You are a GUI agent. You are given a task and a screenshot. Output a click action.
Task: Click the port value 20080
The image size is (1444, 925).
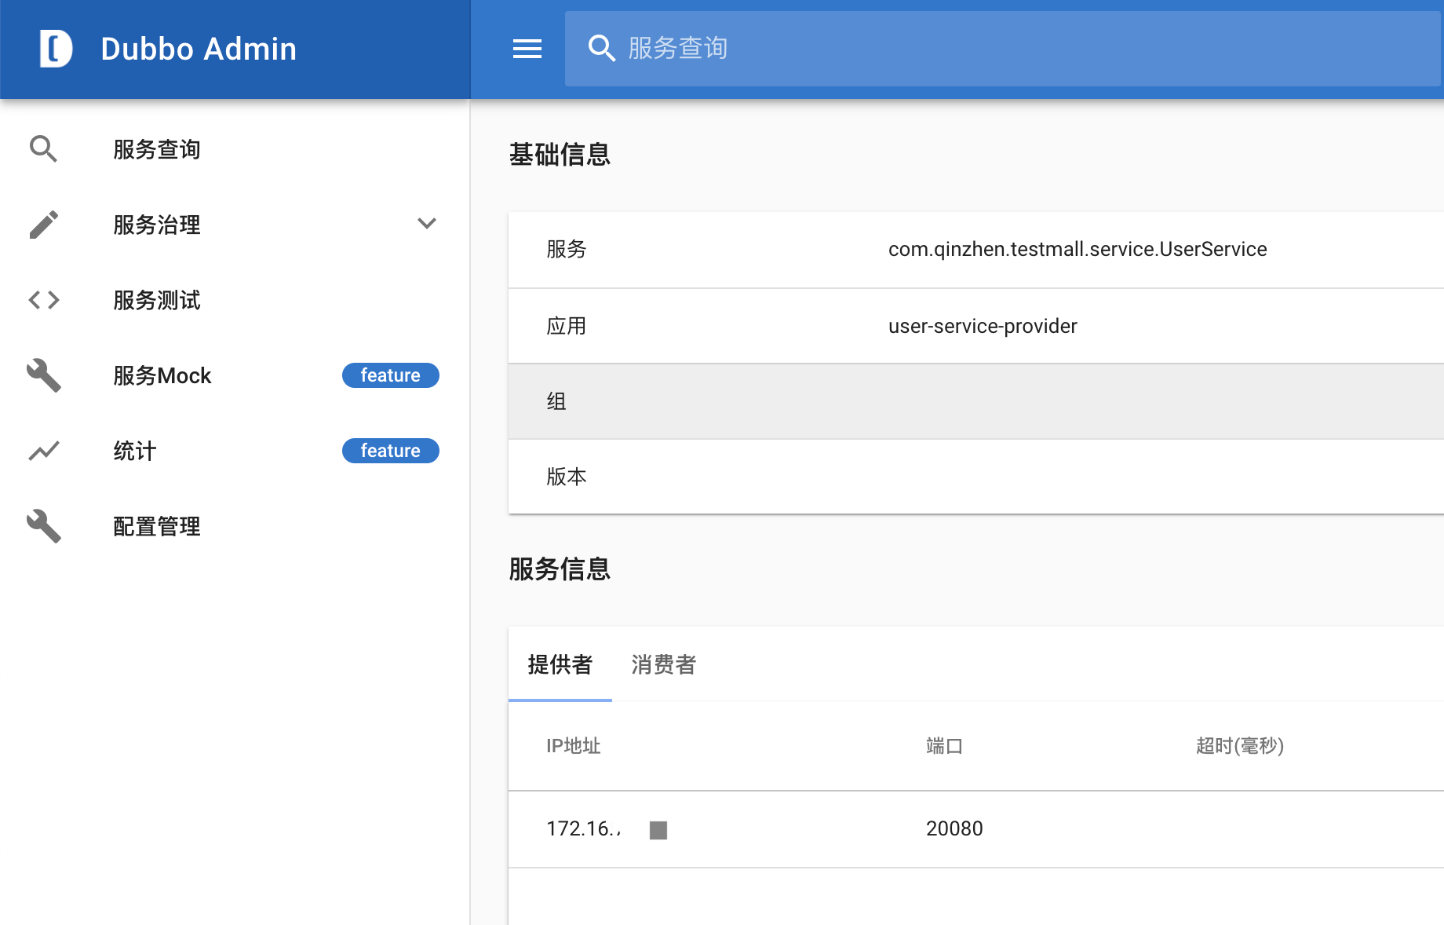point(954,828)
